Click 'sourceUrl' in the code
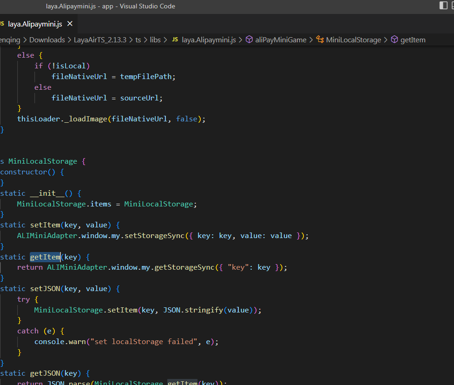454x385 pixels. [x=139, y=98]
